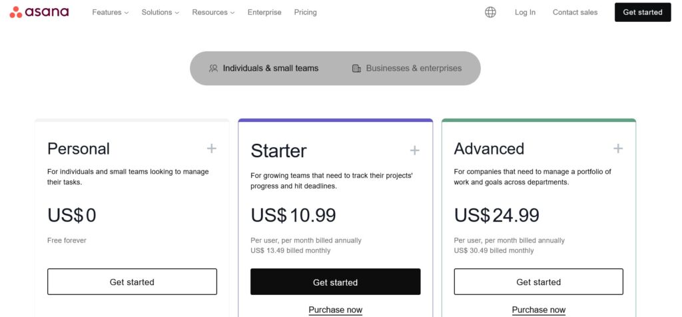Open the Pricing nav item
This screenshot has width=682, height=317.
pyautogui.click(x=305, y=12)
